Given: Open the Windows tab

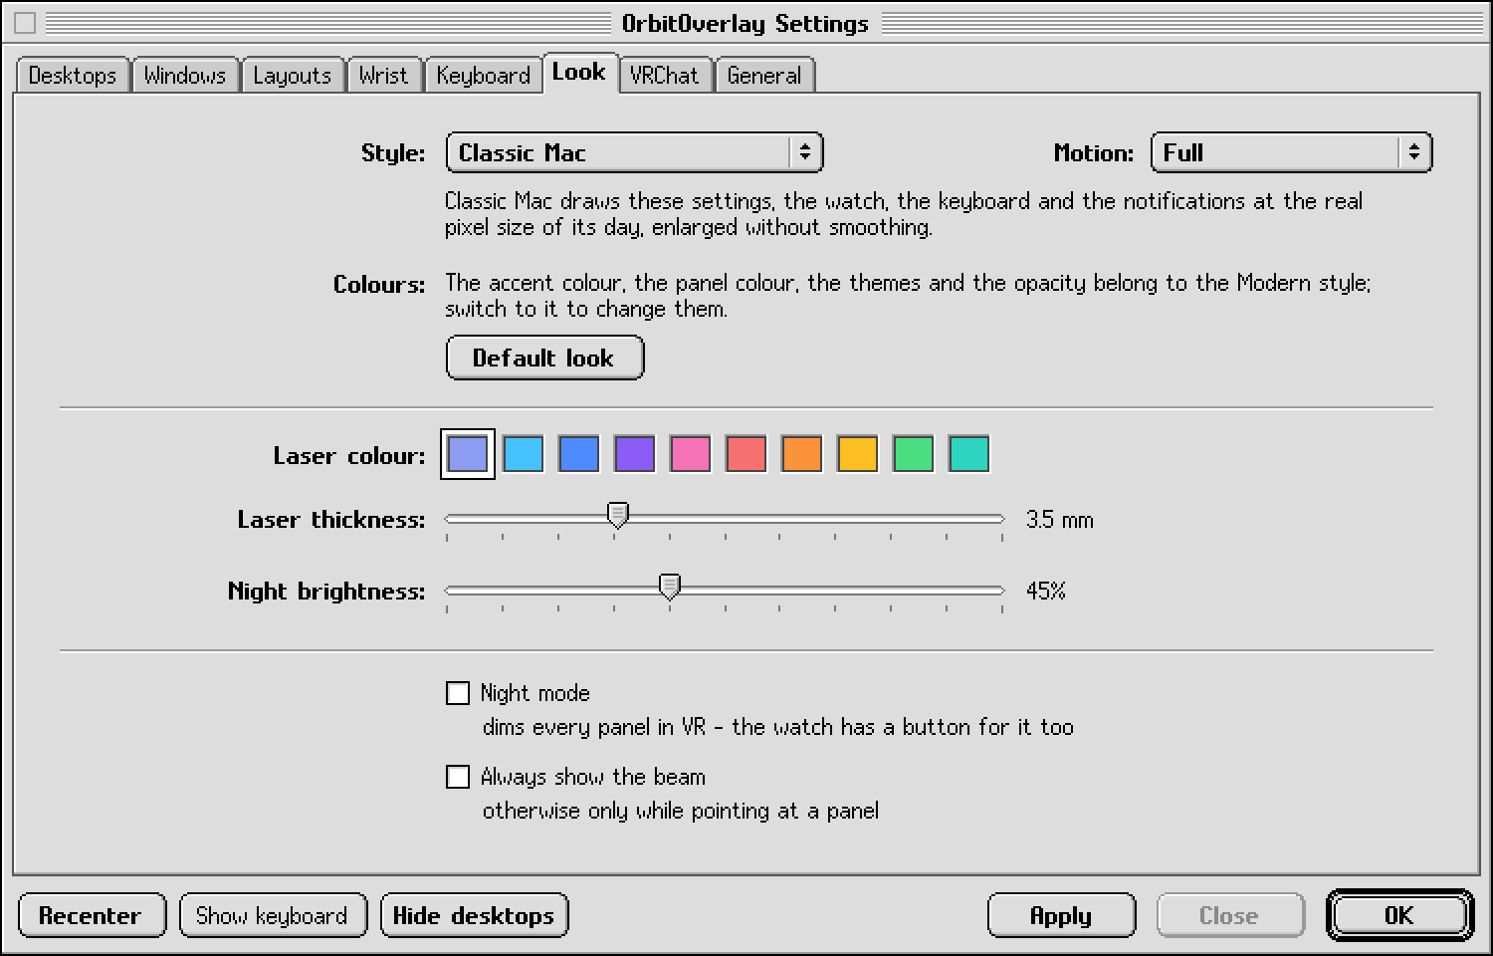Looking at the screenshot, I should point(185,75).
